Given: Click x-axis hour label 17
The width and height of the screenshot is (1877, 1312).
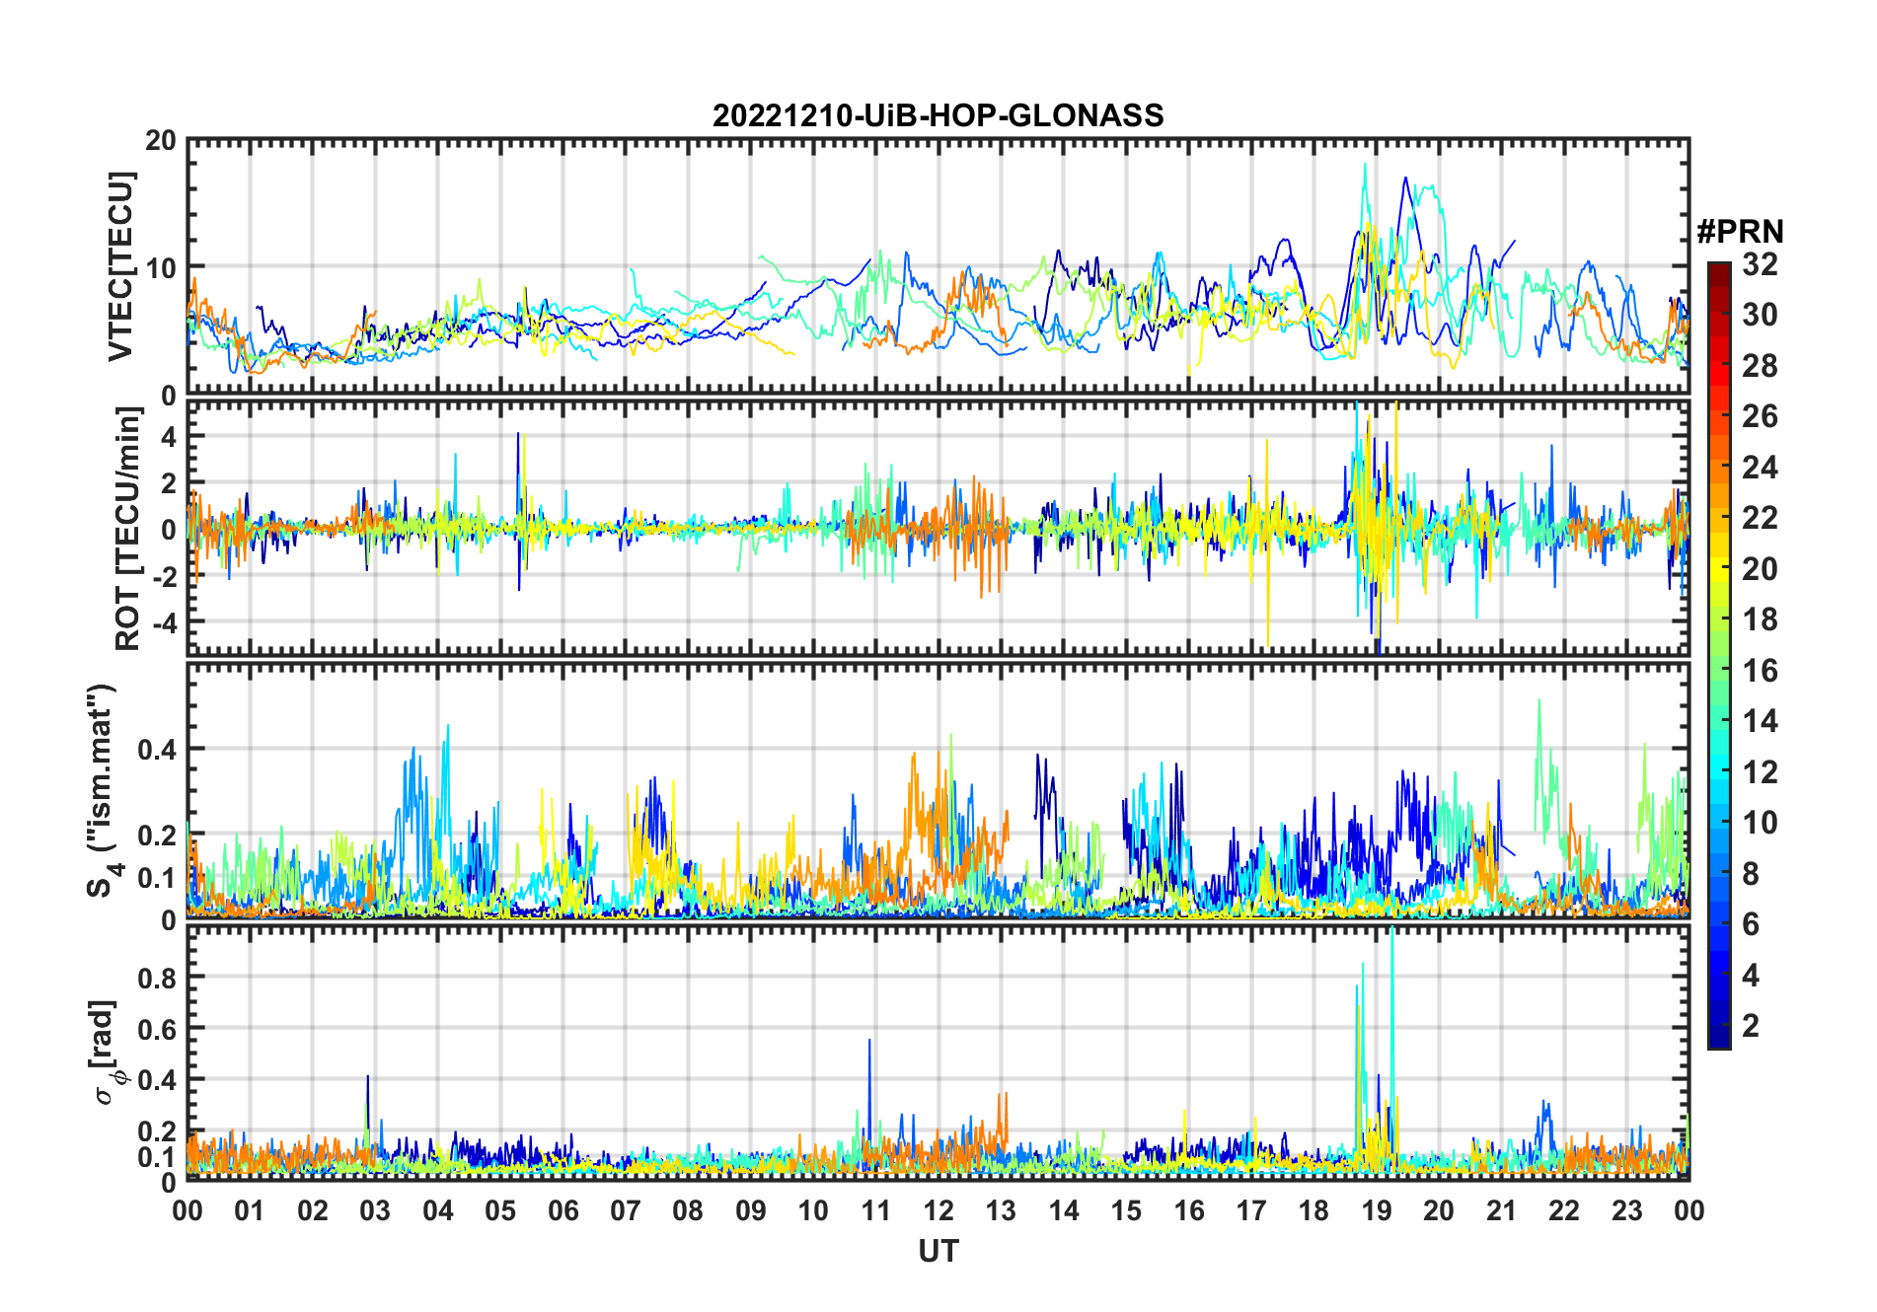Looking at the screenshot, I should click(x=1251, y=1211).
